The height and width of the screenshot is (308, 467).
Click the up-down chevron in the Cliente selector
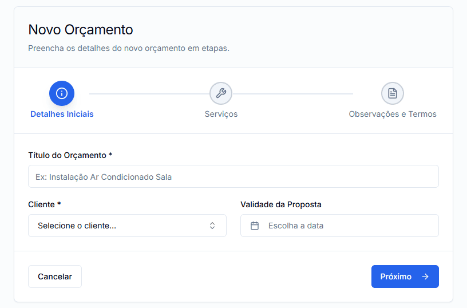(x=212, y=226)
